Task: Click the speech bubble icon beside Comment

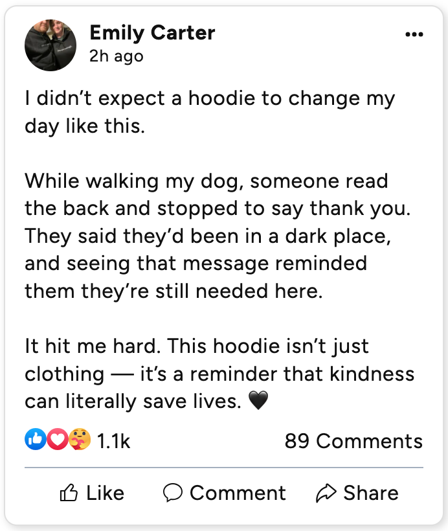Action: pos(173,493)
